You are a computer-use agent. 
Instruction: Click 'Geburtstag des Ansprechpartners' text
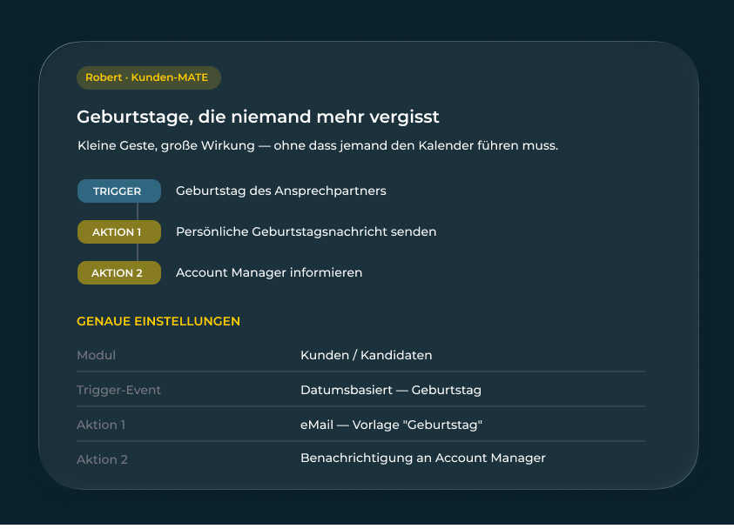click(x=281, y=191)
